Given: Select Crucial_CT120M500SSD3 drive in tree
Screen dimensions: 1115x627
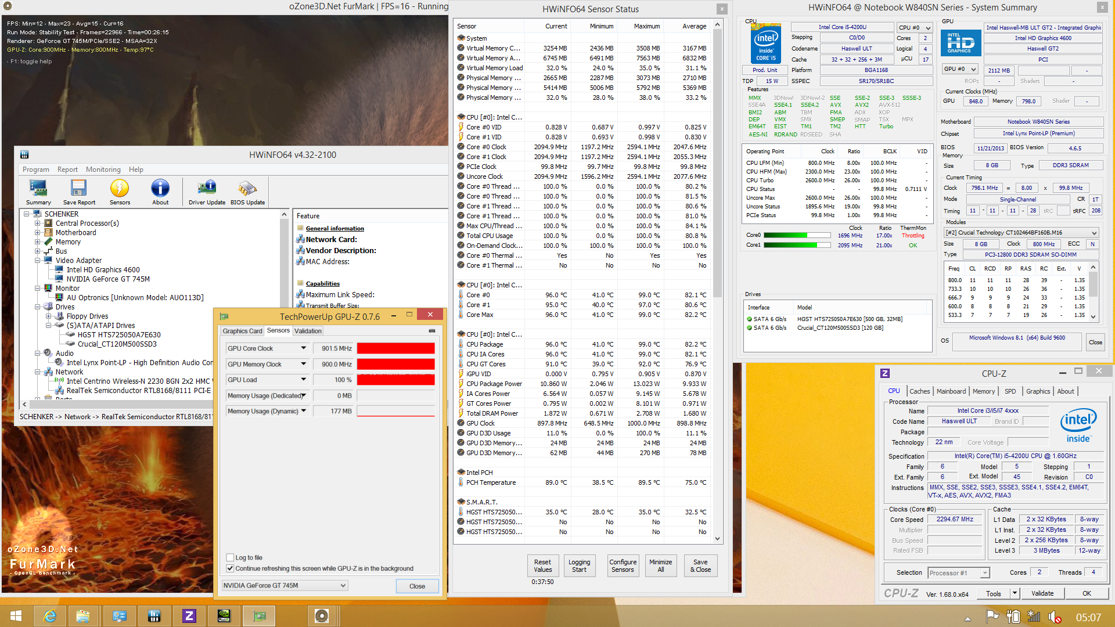Looking at the screenshot, I should point(117,344).
